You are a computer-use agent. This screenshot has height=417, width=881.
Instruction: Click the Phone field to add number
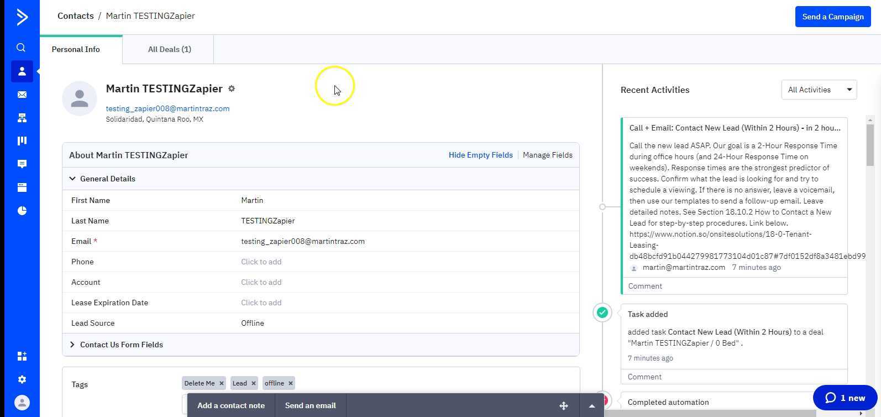pyautogui.click(x=261, y=262)
